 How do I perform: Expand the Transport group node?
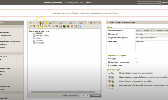32,41
